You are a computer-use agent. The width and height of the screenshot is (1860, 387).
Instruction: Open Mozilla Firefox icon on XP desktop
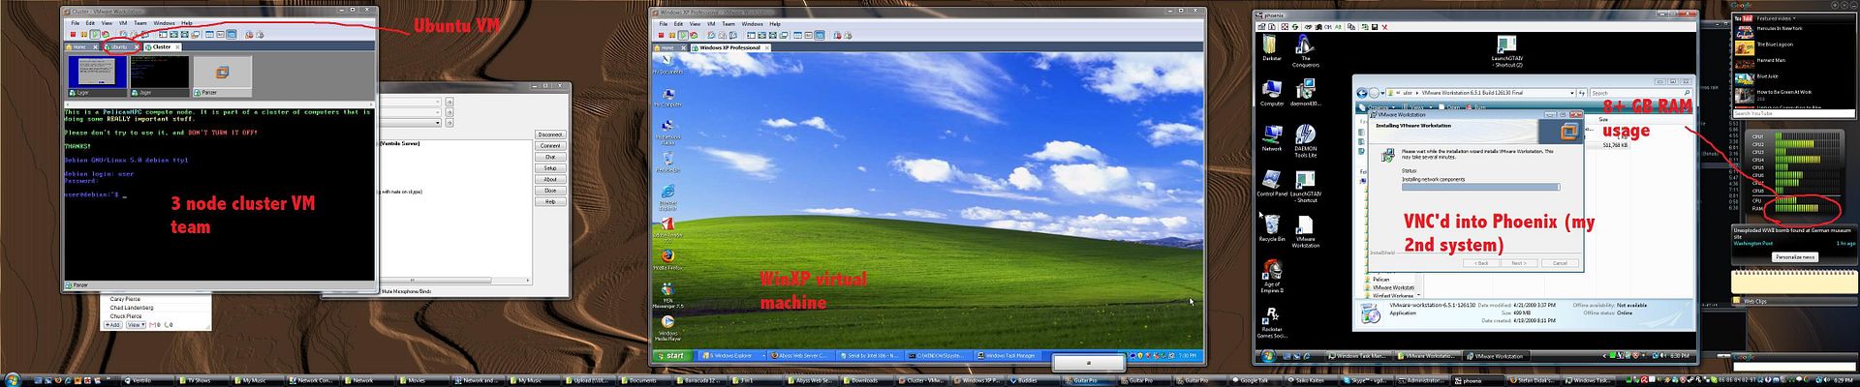click(666, 259)
